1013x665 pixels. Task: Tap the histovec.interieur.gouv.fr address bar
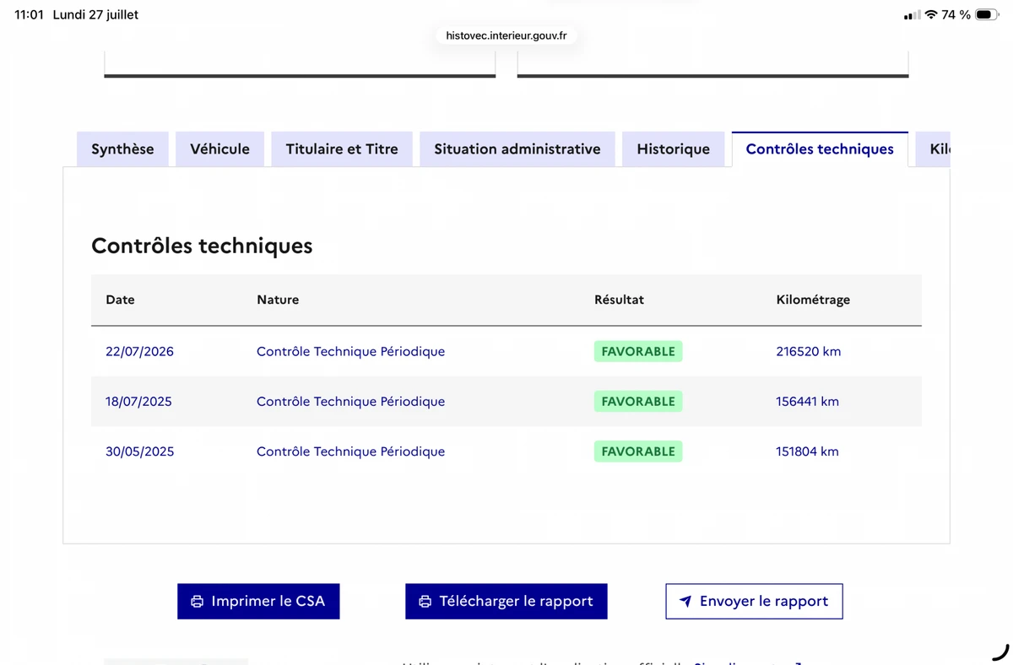click(506, 35)
